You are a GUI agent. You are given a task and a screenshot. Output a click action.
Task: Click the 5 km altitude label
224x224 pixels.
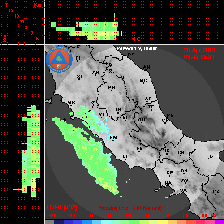(37, 39)
